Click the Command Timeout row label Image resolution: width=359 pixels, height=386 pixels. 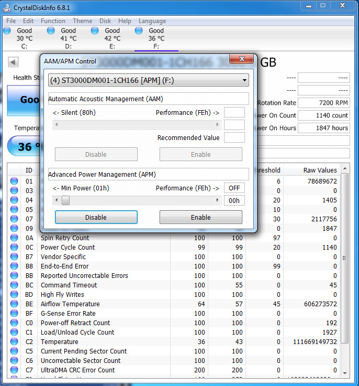click(x=69, y=285)
